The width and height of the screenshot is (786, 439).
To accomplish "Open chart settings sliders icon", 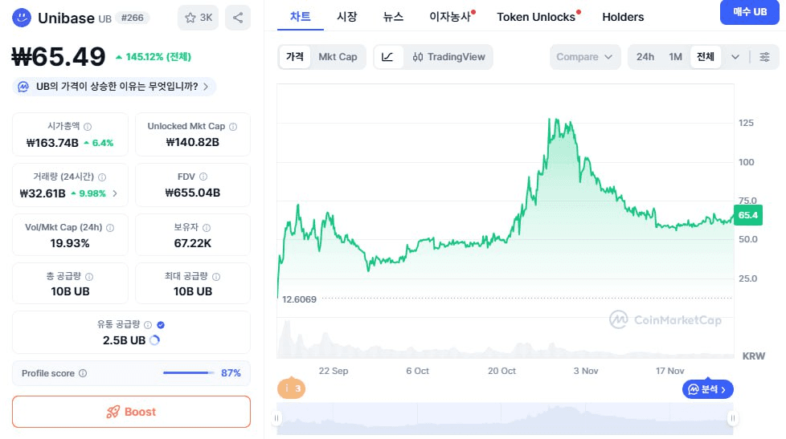I will point(764,57).
